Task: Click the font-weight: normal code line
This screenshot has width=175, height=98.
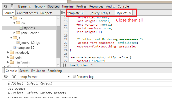Action: (93, 21)
